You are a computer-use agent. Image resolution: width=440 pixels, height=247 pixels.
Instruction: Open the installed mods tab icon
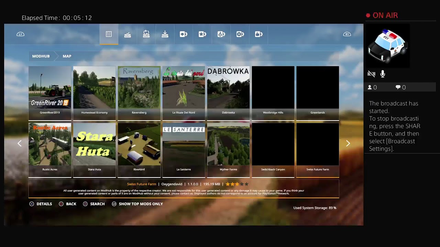pos(128,34)
